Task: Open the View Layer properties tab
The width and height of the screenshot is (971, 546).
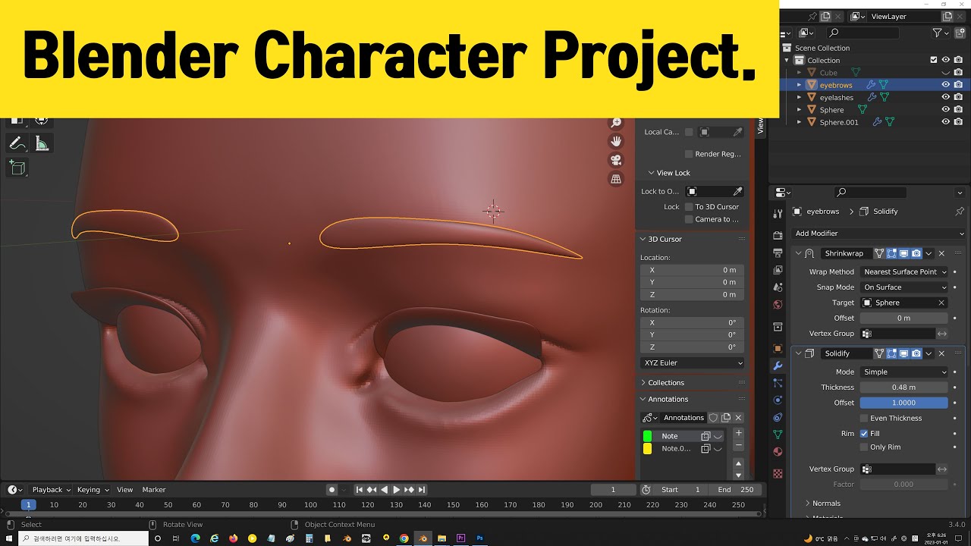Action: (778, 270)
